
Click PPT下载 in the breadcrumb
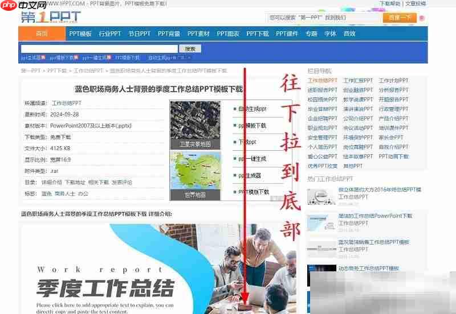click(x=57, y=71)
